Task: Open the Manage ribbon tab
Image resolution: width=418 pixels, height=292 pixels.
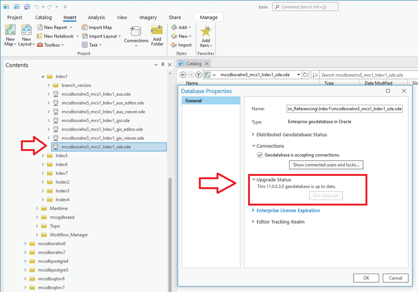Action: tap(209, 17)
